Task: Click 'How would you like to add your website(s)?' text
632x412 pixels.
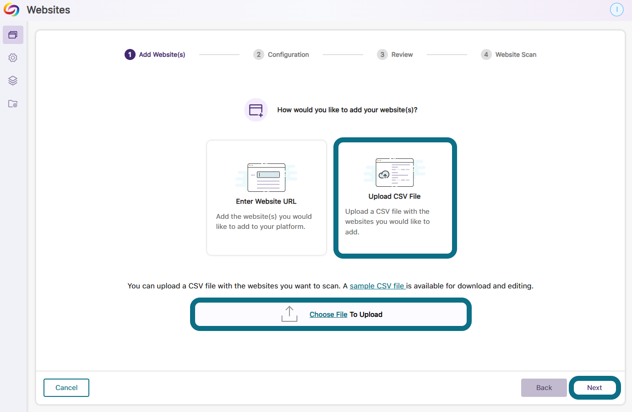Action: [347, 110]
